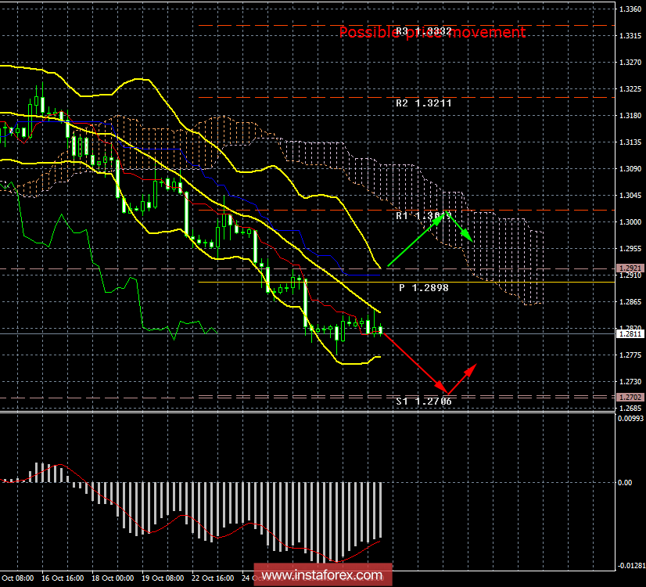The height and width of the screenshot is (587, 646).
Task: Click the 1.2702 price level tag
Action: pos(630,397)
